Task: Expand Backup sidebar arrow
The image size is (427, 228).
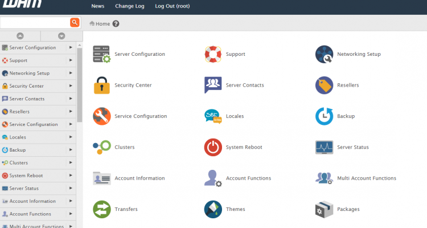Action: [x=71, y=150]
